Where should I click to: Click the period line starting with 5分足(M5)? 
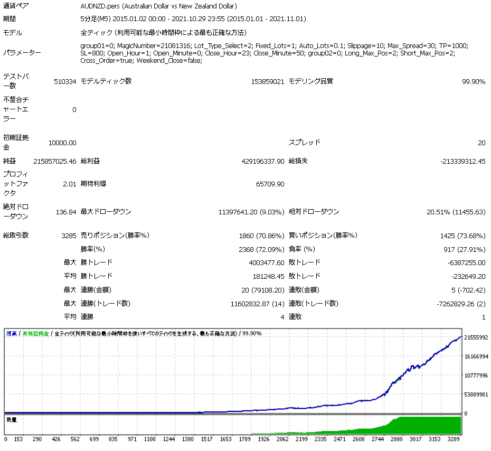click(193, 19)
